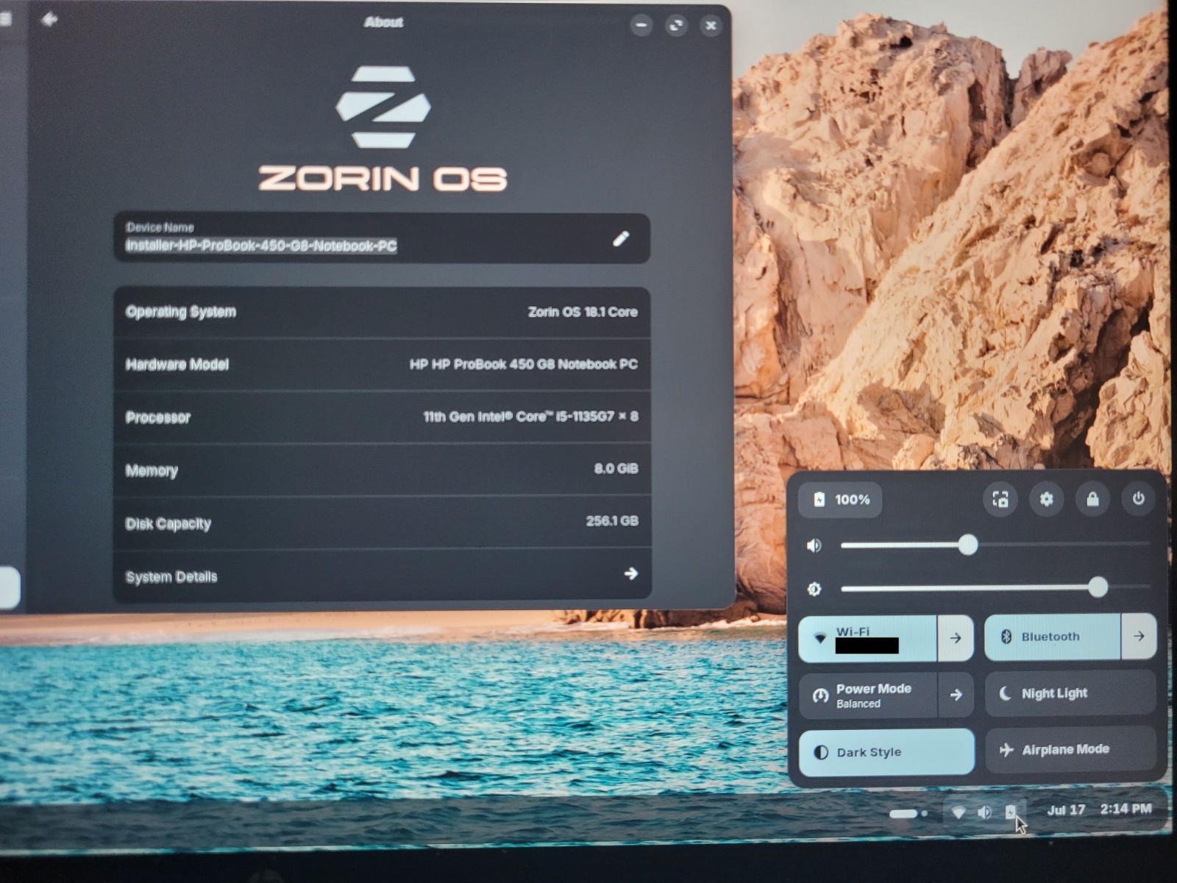The height and width of the screenshot is (883, 1177).
Task: Enable Night Light
Action: point(1070,693)
